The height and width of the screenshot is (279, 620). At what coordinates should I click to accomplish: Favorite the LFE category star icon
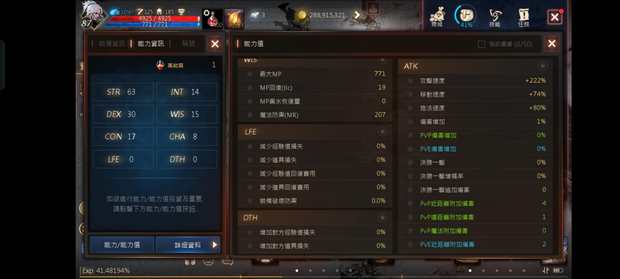click(x=382, y=131)
